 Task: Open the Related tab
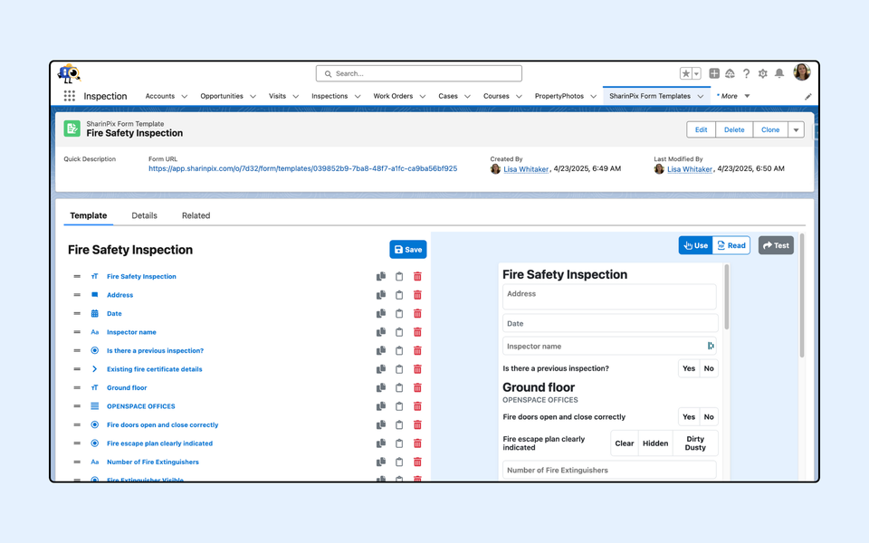[196, 215]
